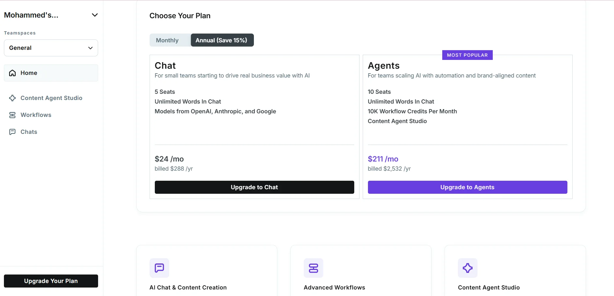
Task: Click the Advanced Workflows card icon
Action: point(313,268)
